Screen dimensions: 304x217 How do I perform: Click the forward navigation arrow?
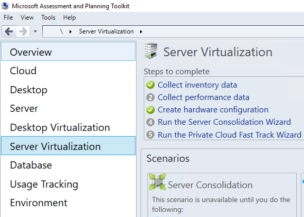(x=23, y=31)
